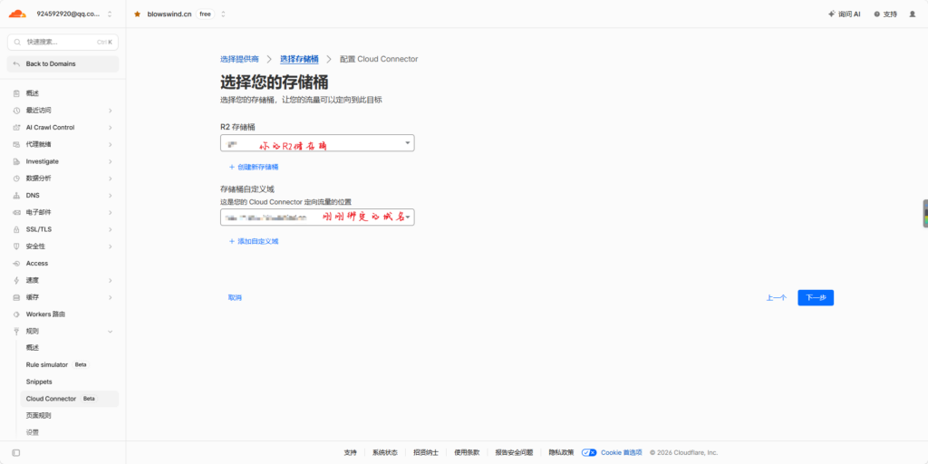This screenshot has width=928, height=464.
Task: Click the DNS sidebar icon
Action: tap(16, 196)
